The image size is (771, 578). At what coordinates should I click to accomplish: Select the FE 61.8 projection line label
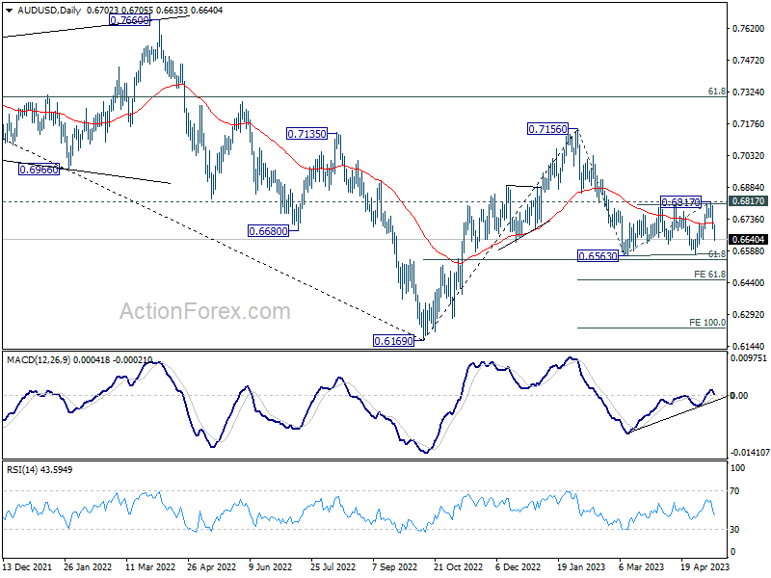click(x=709, y=275)
